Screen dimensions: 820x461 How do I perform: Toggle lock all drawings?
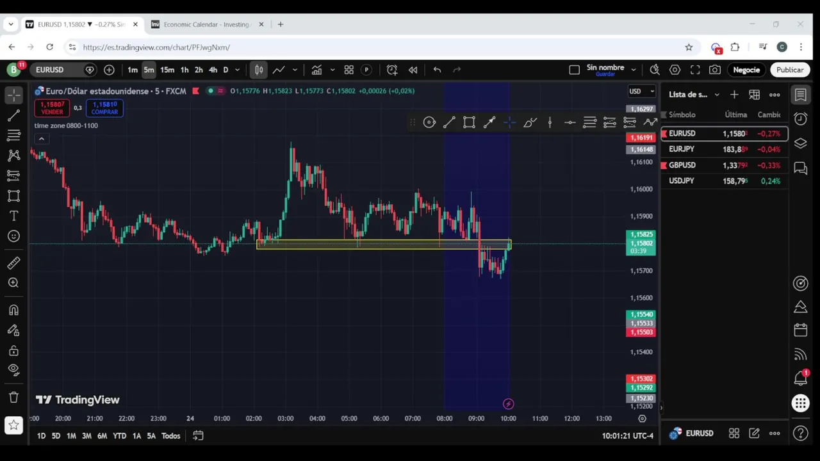13,350
